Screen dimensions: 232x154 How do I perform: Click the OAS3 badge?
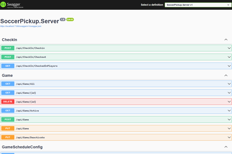(x=70, y=20)
